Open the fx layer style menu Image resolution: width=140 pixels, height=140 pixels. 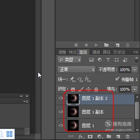[x=81, y=136]
